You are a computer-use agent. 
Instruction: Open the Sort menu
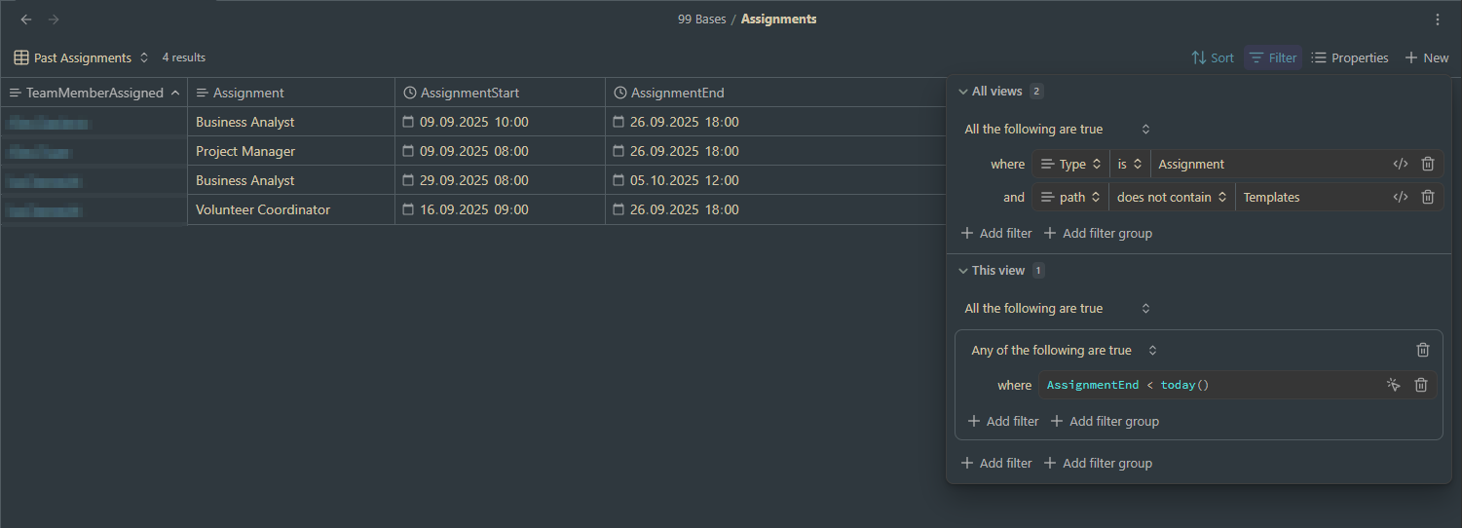click(x=1213, y=57)
